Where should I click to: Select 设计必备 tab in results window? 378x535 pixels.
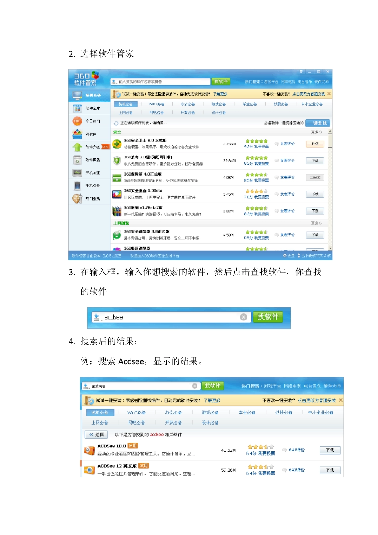click(210, 423)
